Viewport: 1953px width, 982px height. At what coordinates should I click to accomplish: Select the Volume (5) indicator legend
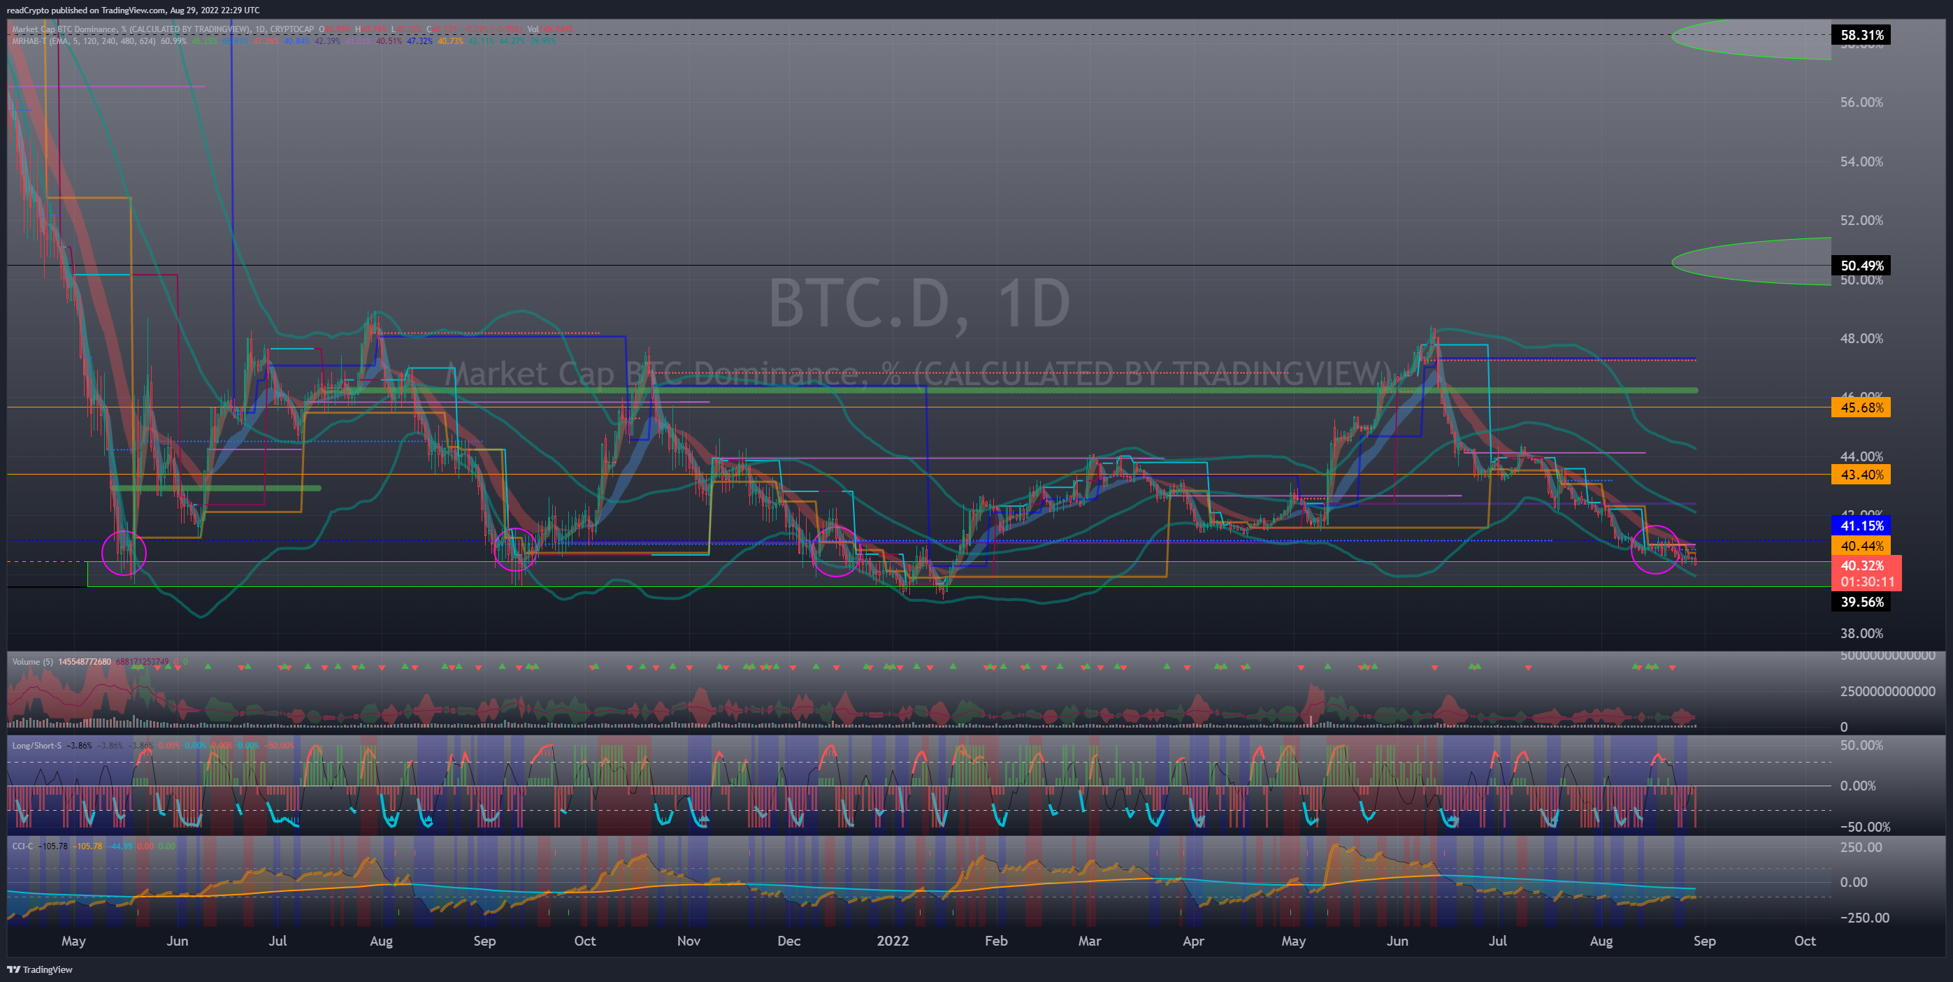[33, 662]
